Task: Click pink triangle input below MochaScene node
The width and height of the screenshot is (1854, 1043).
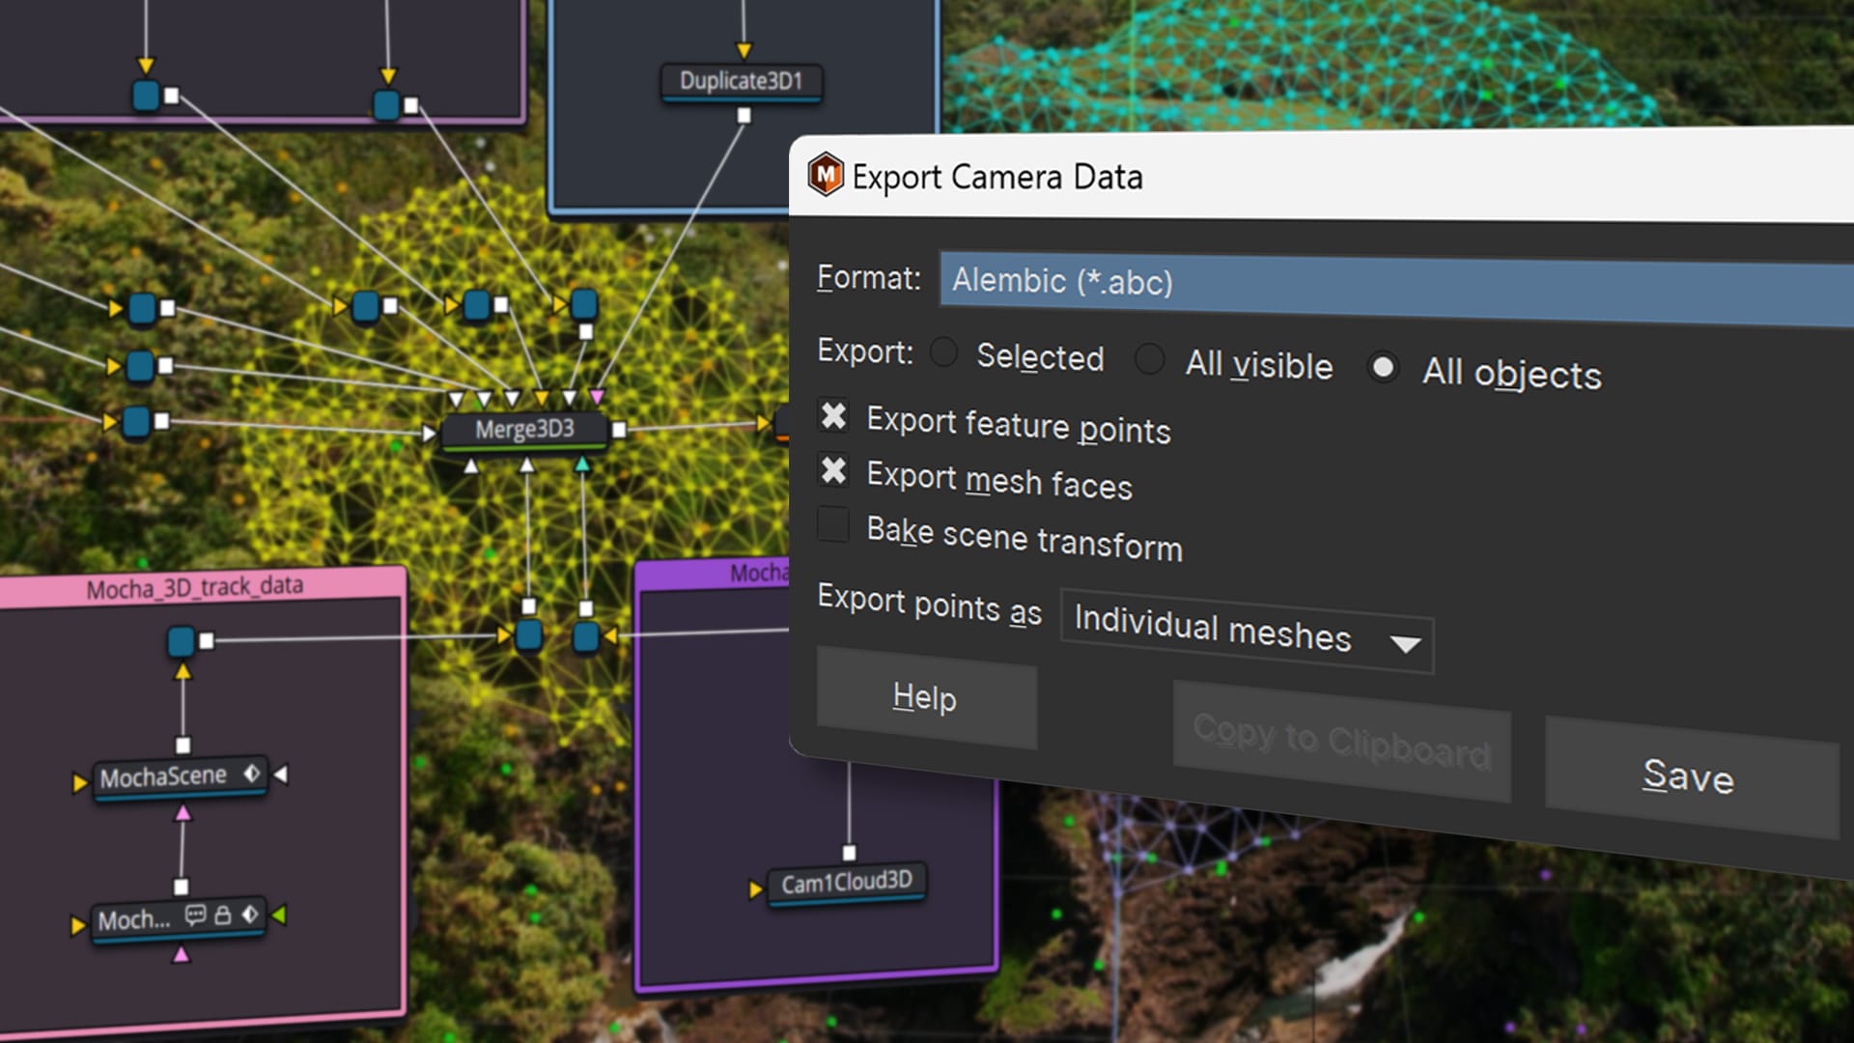Action: (x=183, y=814)
